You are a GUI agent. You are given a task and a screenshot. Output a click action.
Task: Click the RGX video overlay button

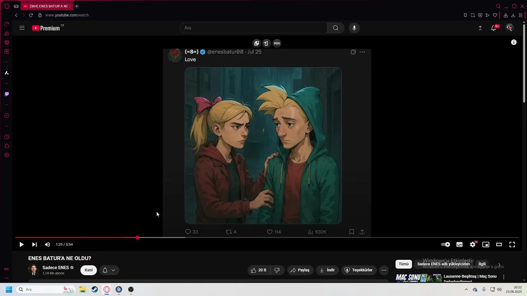277,43
